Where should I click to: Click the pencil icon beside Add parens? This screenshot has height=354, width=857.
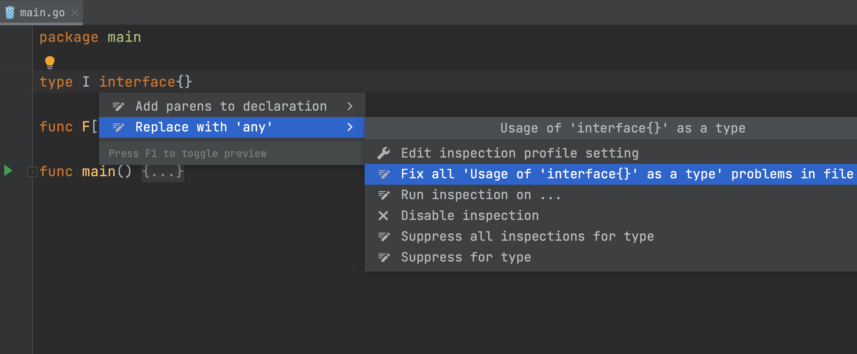(118, 106)
